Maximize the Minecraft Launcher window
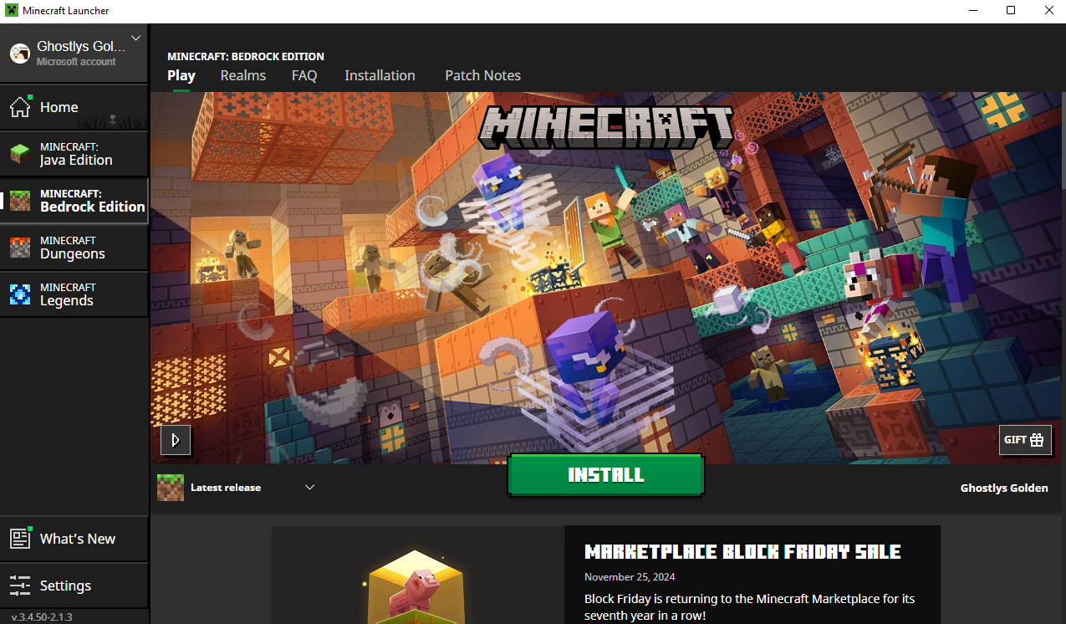The width and height of the screenshot is (1066, 624). (1011, 11)
